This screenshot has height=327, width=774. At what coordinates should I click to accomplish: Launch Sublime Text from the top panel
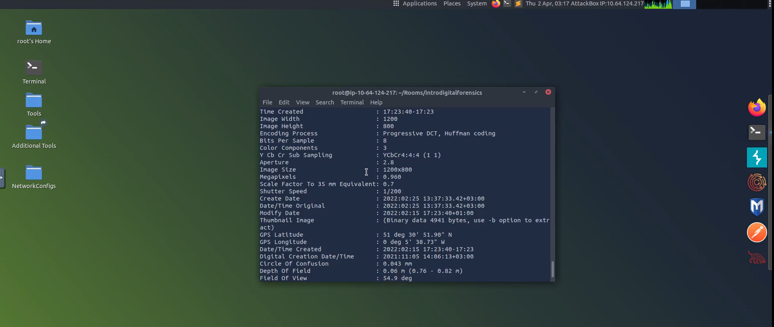click(518, 4)
